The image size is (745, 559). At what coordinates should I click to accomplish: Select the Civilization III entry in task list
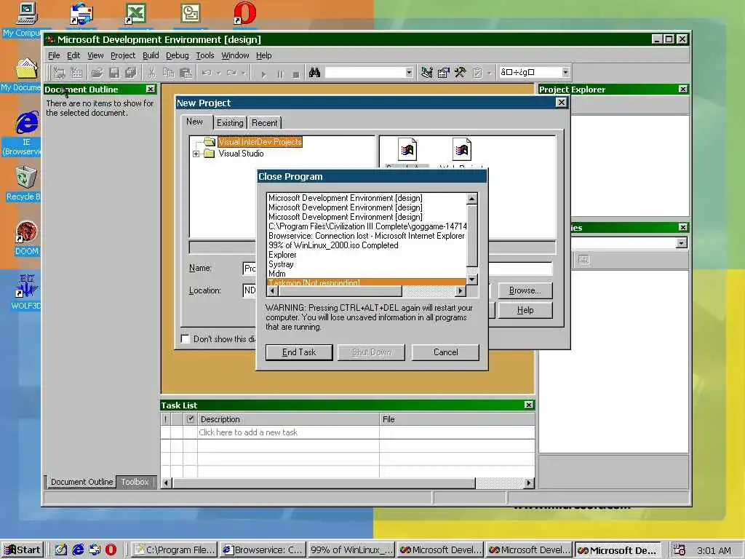367,226
